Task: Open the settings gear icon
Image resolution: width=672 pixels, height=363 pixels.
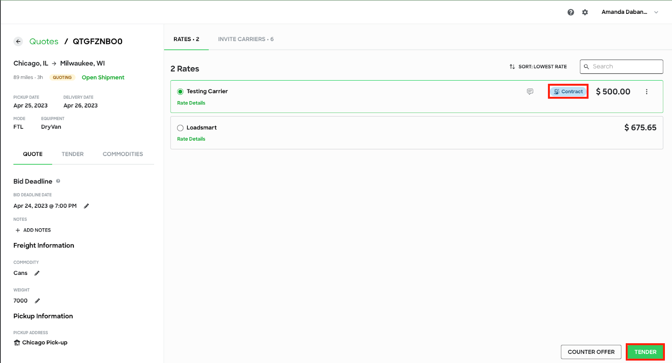Action: [x=585, y=12]
